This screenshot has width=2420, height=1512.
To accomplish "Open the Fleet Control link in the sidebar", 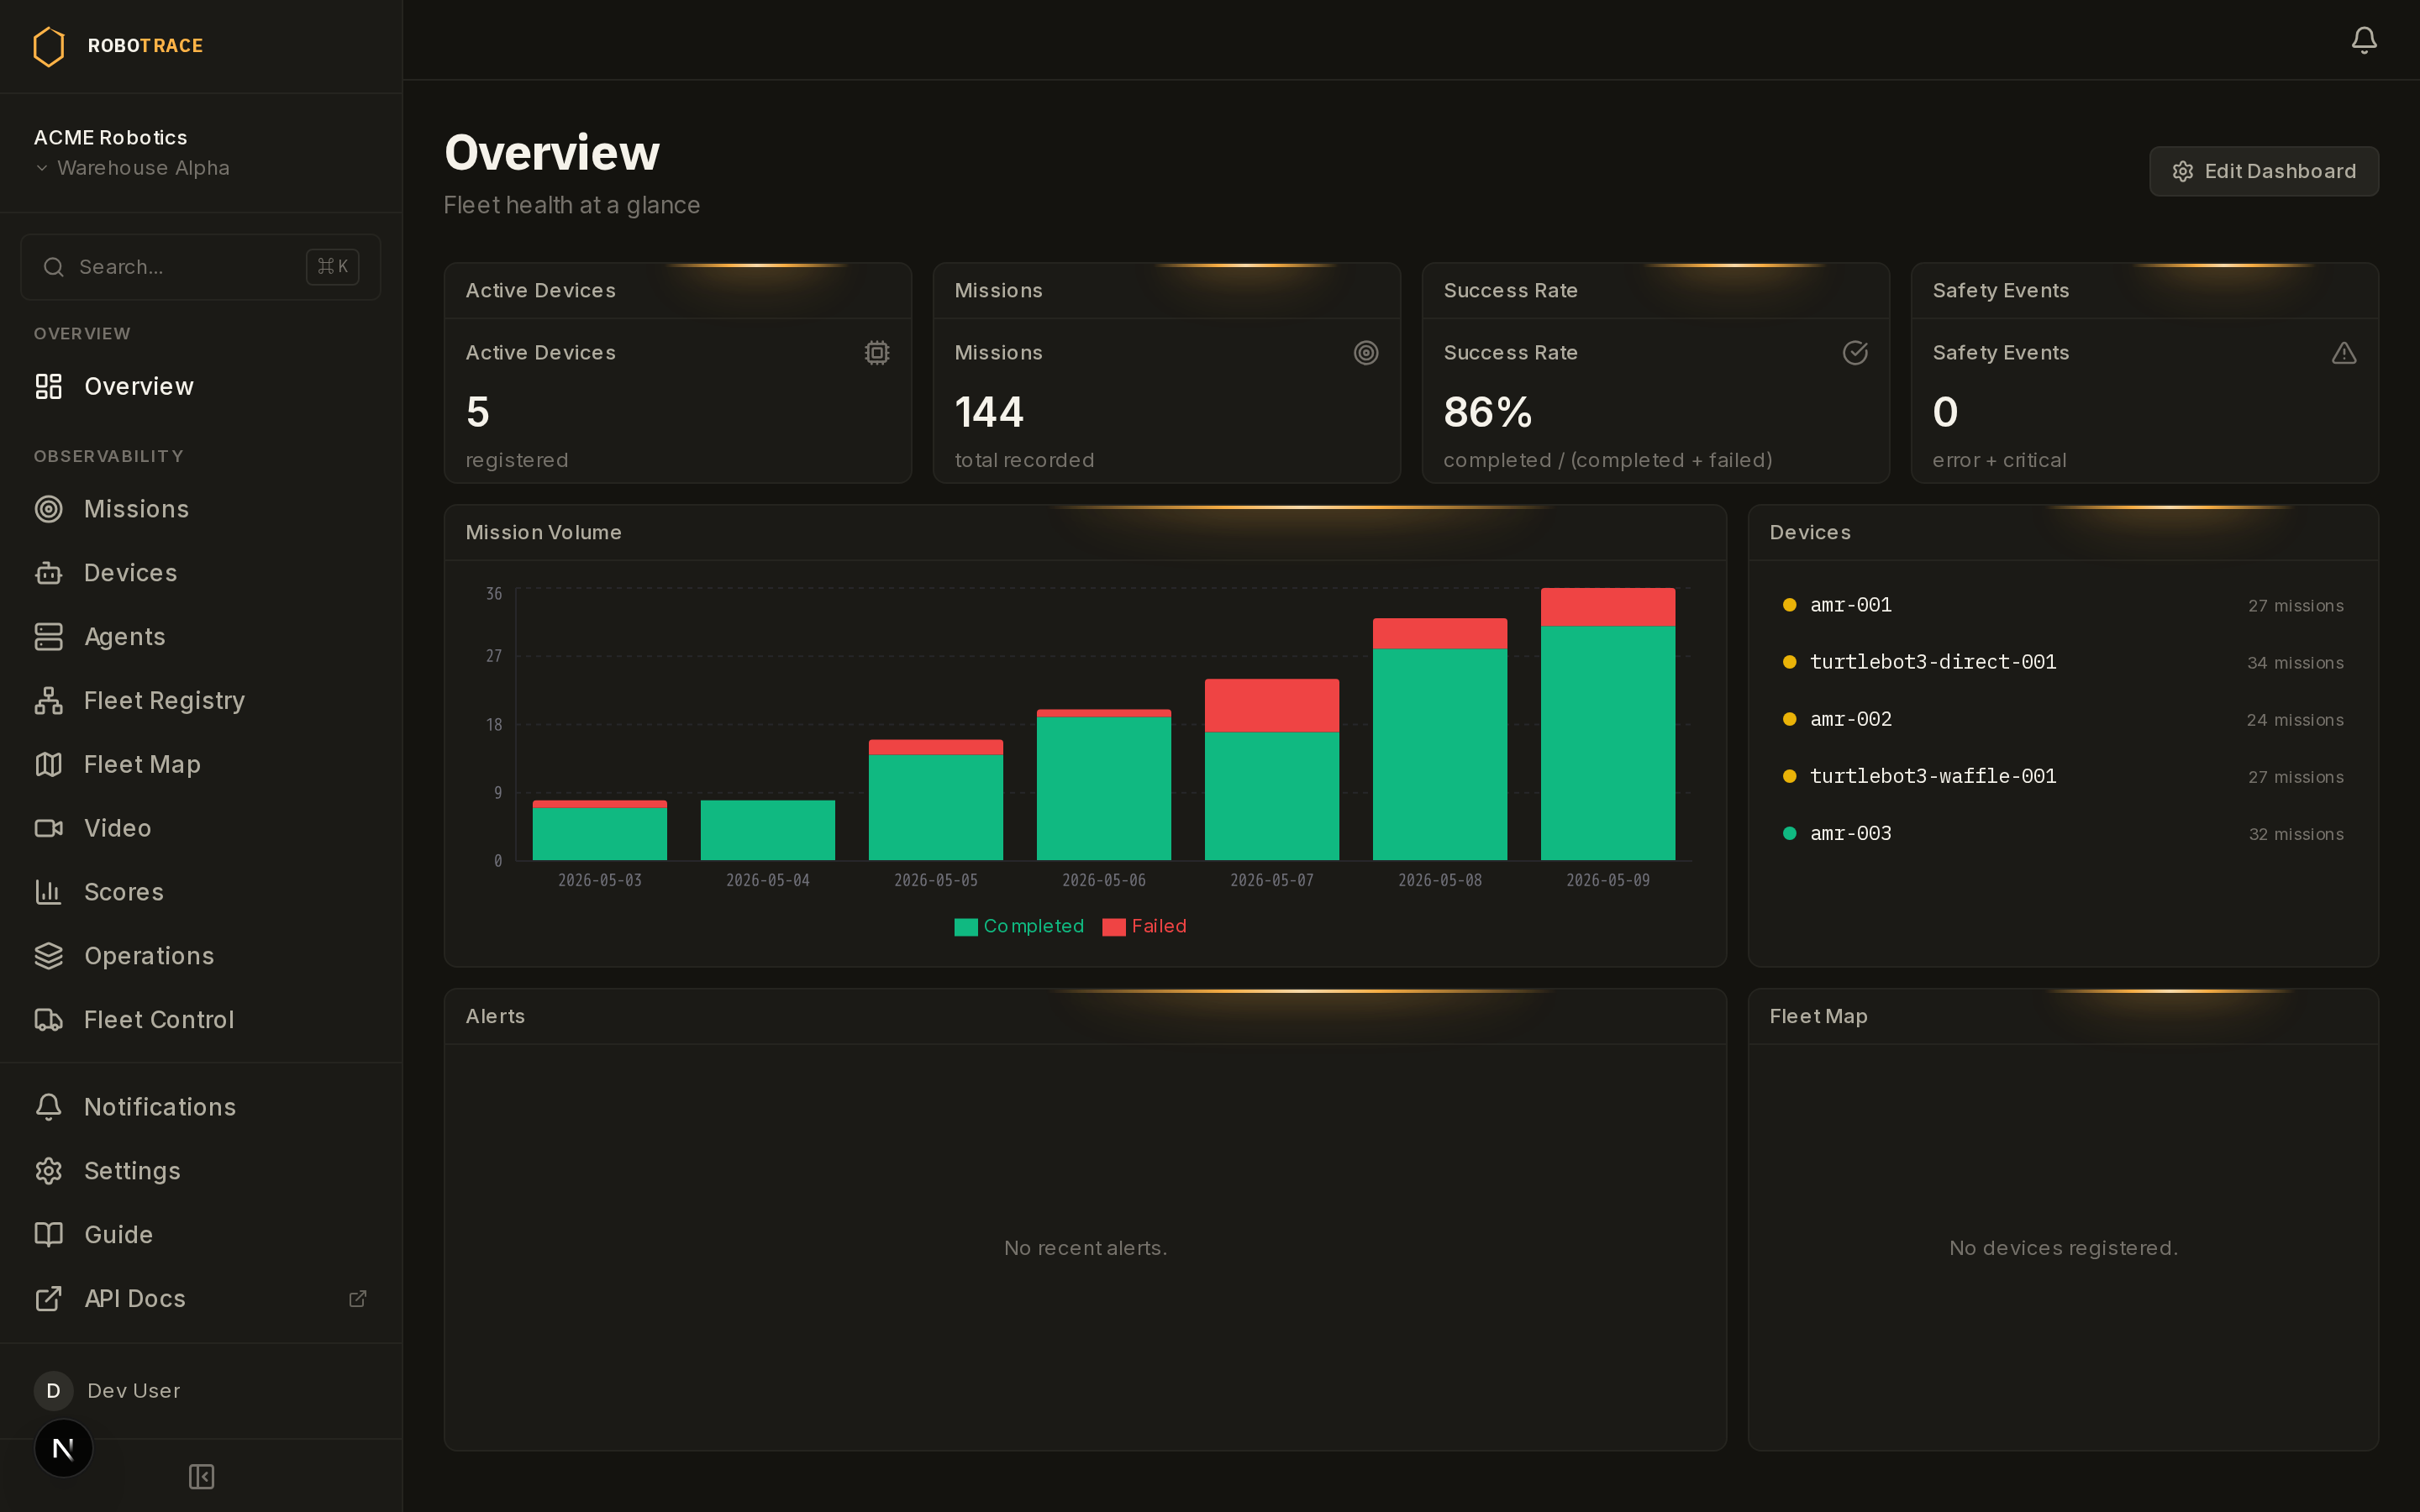I will pyautogui.click(x=200, y=1020).
